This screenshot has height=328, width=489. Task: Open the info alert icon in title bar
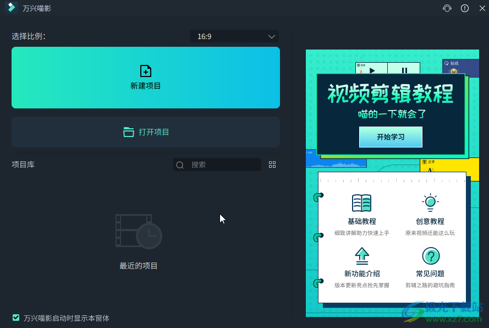(465, 8)
